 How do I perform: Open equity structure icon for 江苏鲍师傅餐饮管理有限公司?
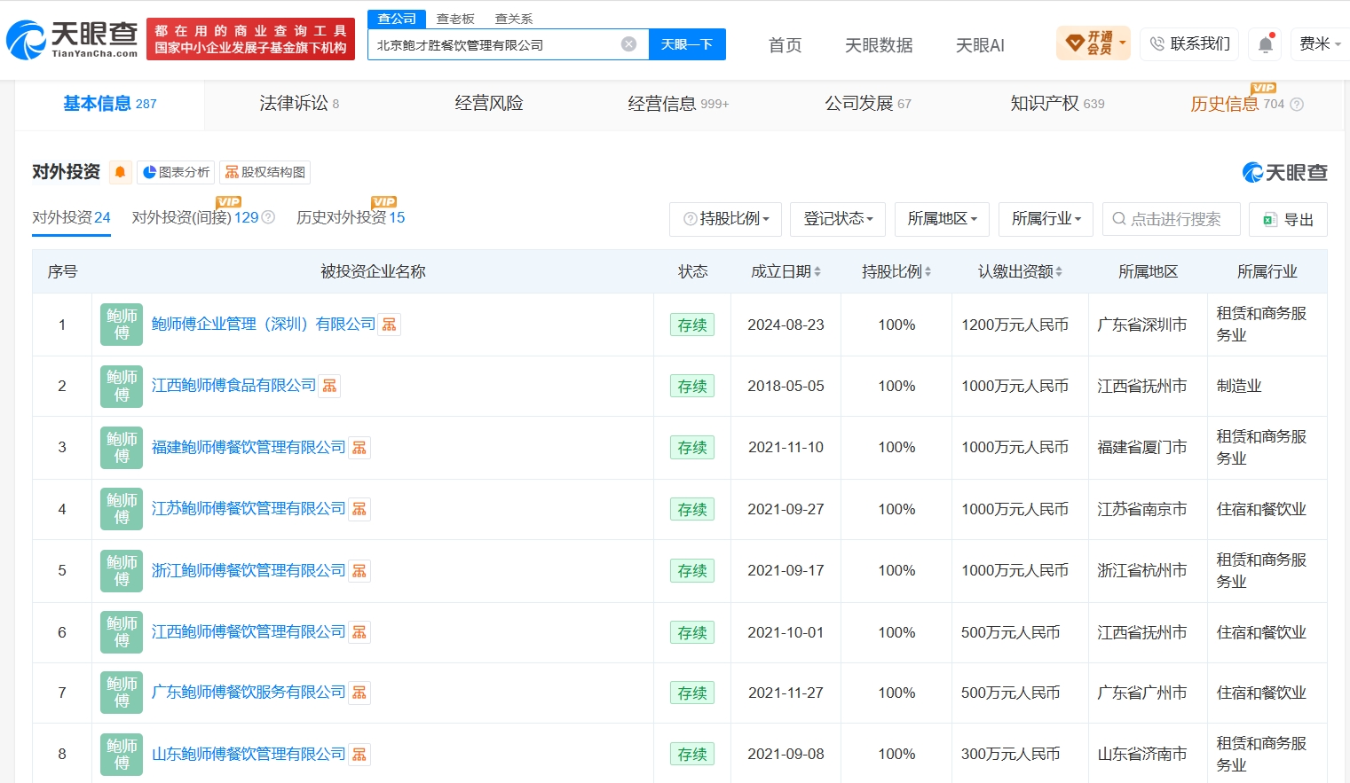click(359, 509)
